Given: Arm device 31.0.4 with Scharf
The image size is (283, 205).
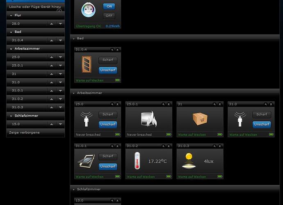Looking at the screenshot, I should (x=108, y=60).
